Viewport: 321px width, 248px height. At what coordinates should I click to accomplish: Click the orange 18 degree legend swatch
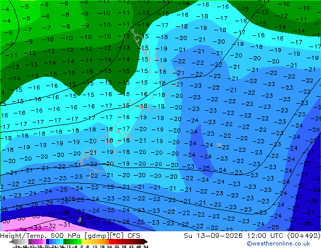click(104, 242)
